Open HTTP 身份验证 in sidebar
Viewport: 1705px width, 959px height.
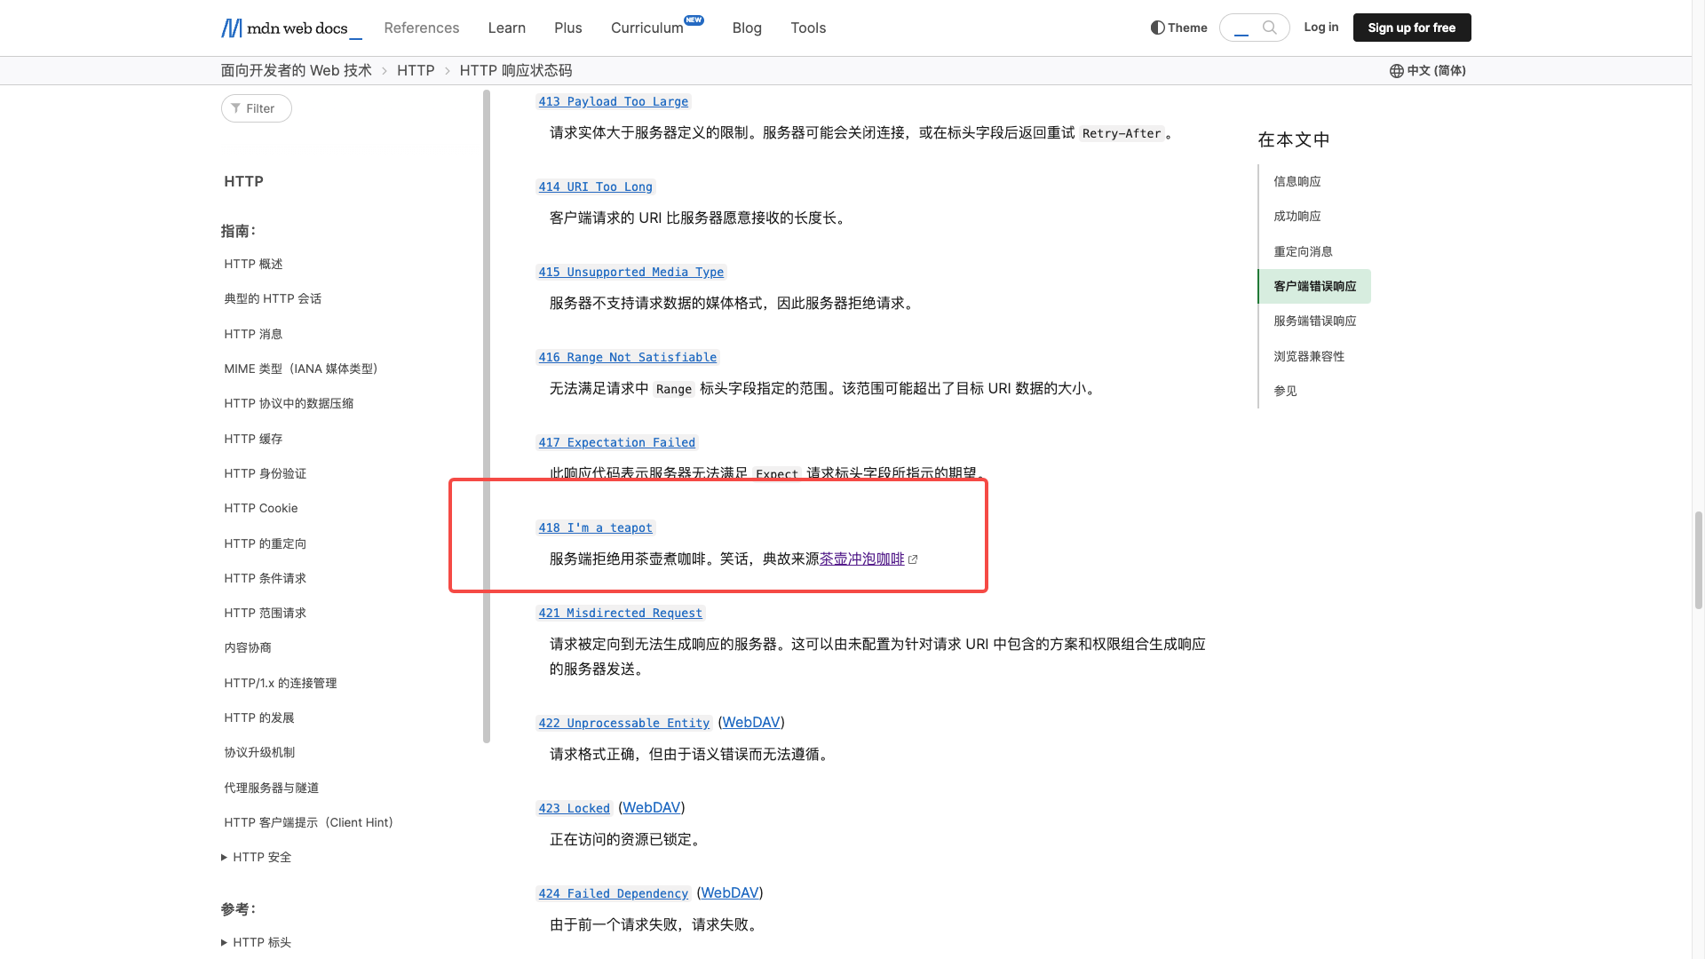pyautogui.click(x=266, y=474)
